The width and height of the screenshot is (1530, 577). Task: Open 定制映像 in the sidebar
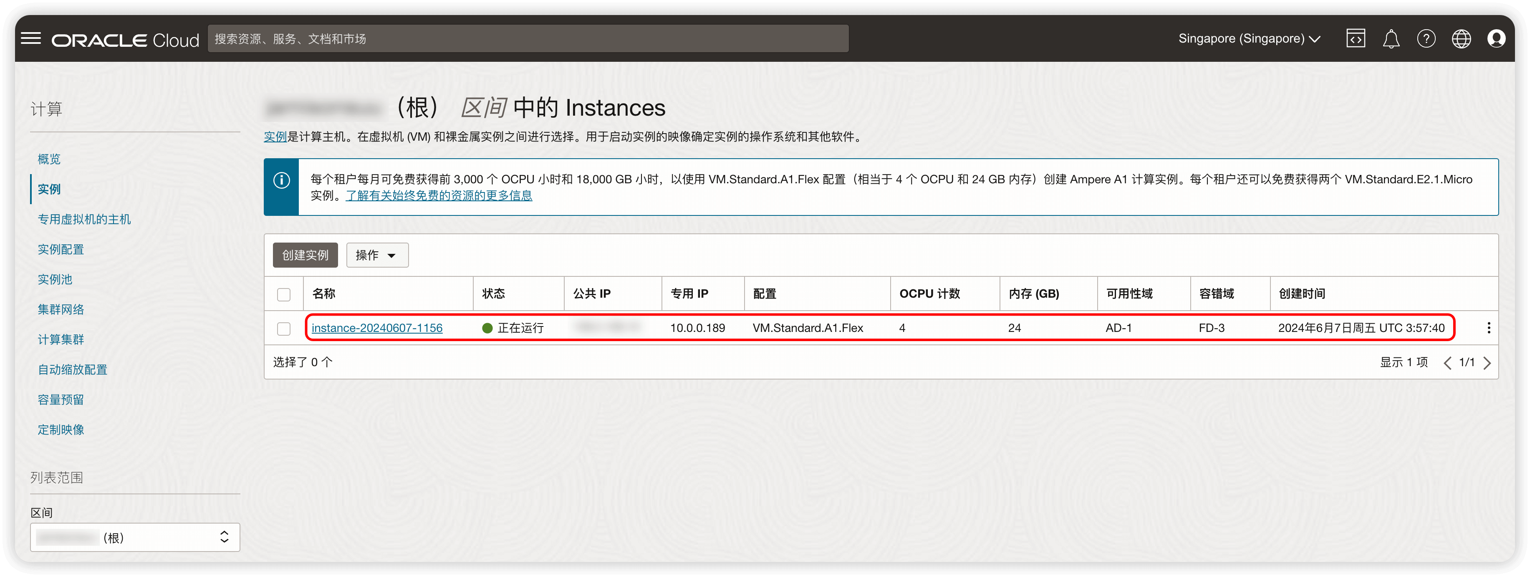61,430
